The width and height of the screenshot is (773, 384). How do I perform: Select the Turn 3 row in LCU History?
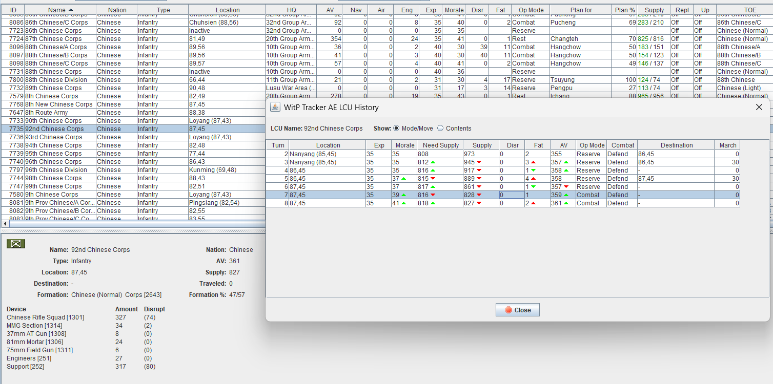(x=503, y=162)
